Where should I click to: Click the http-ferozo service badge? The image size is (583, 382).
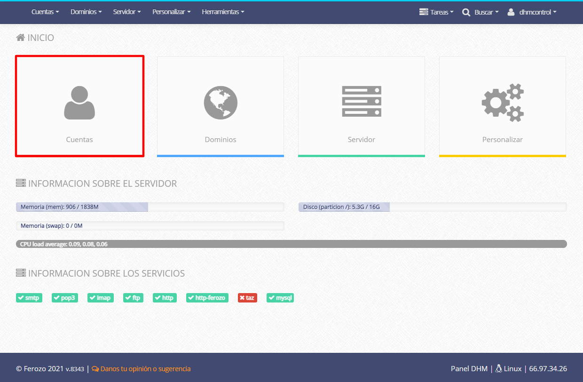pyautogui.click(x=207, y=298)
